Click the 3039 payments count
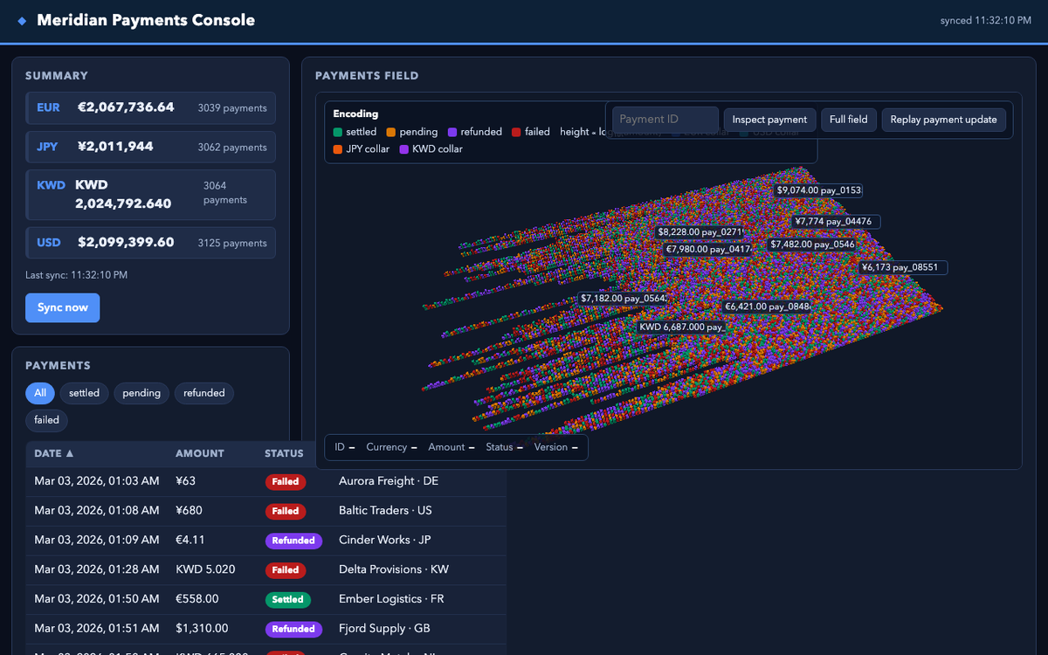This screenshot has width=1048, height=655. coord(232,108)
